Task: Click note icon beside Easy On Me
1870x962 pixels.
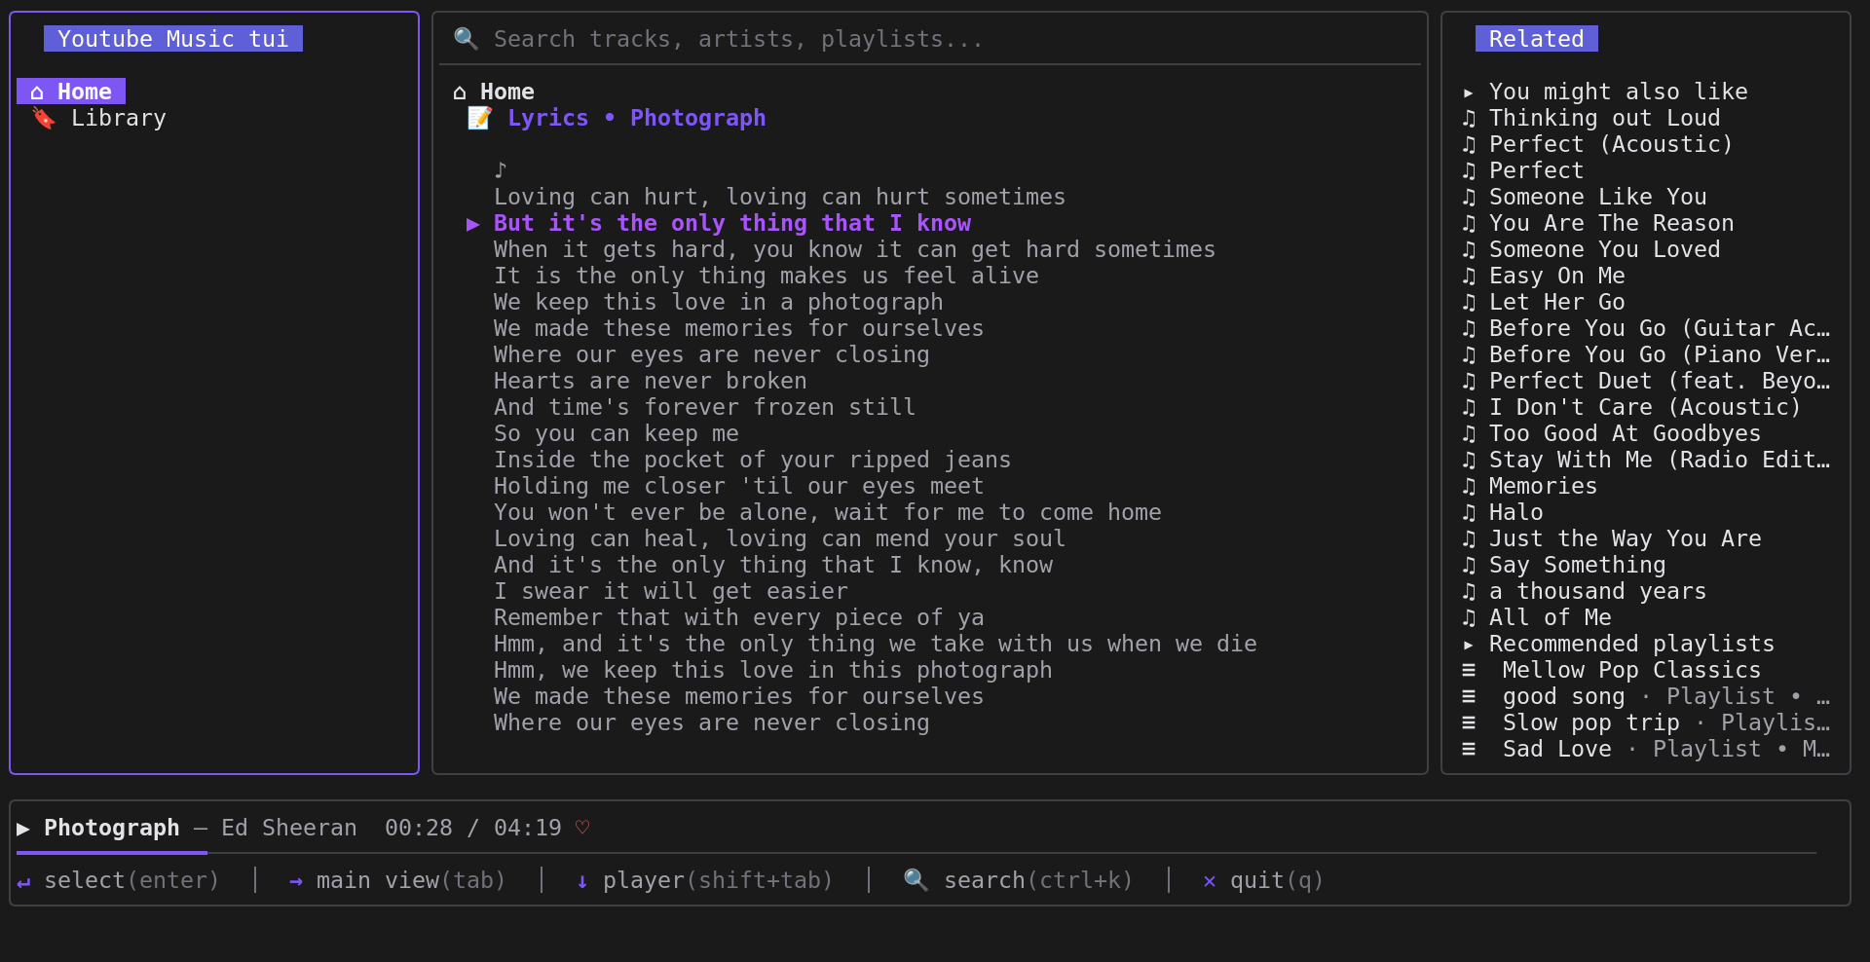Action: [1469, 276]
